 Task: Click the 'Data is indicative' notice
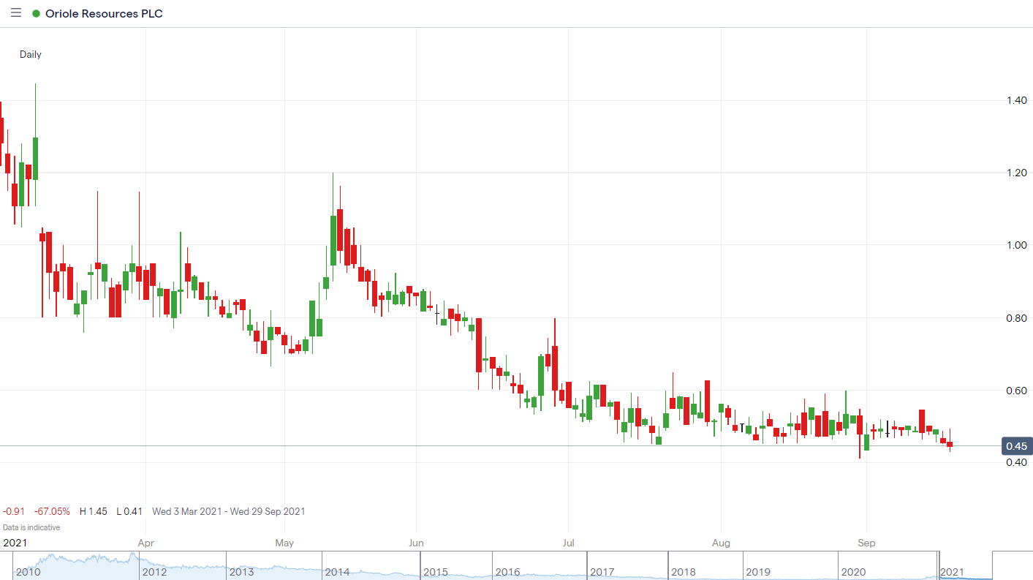31,527
